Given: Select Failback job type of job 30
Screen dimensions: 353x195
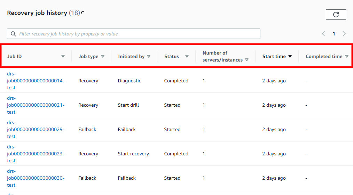Looking at the screenshot, I should click(87, 178).
